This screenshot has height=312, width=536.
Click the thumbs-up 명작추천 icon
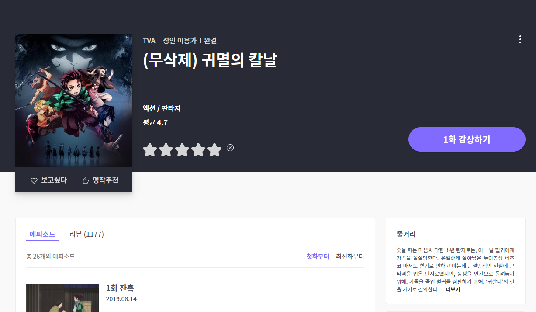click(86, 180)
